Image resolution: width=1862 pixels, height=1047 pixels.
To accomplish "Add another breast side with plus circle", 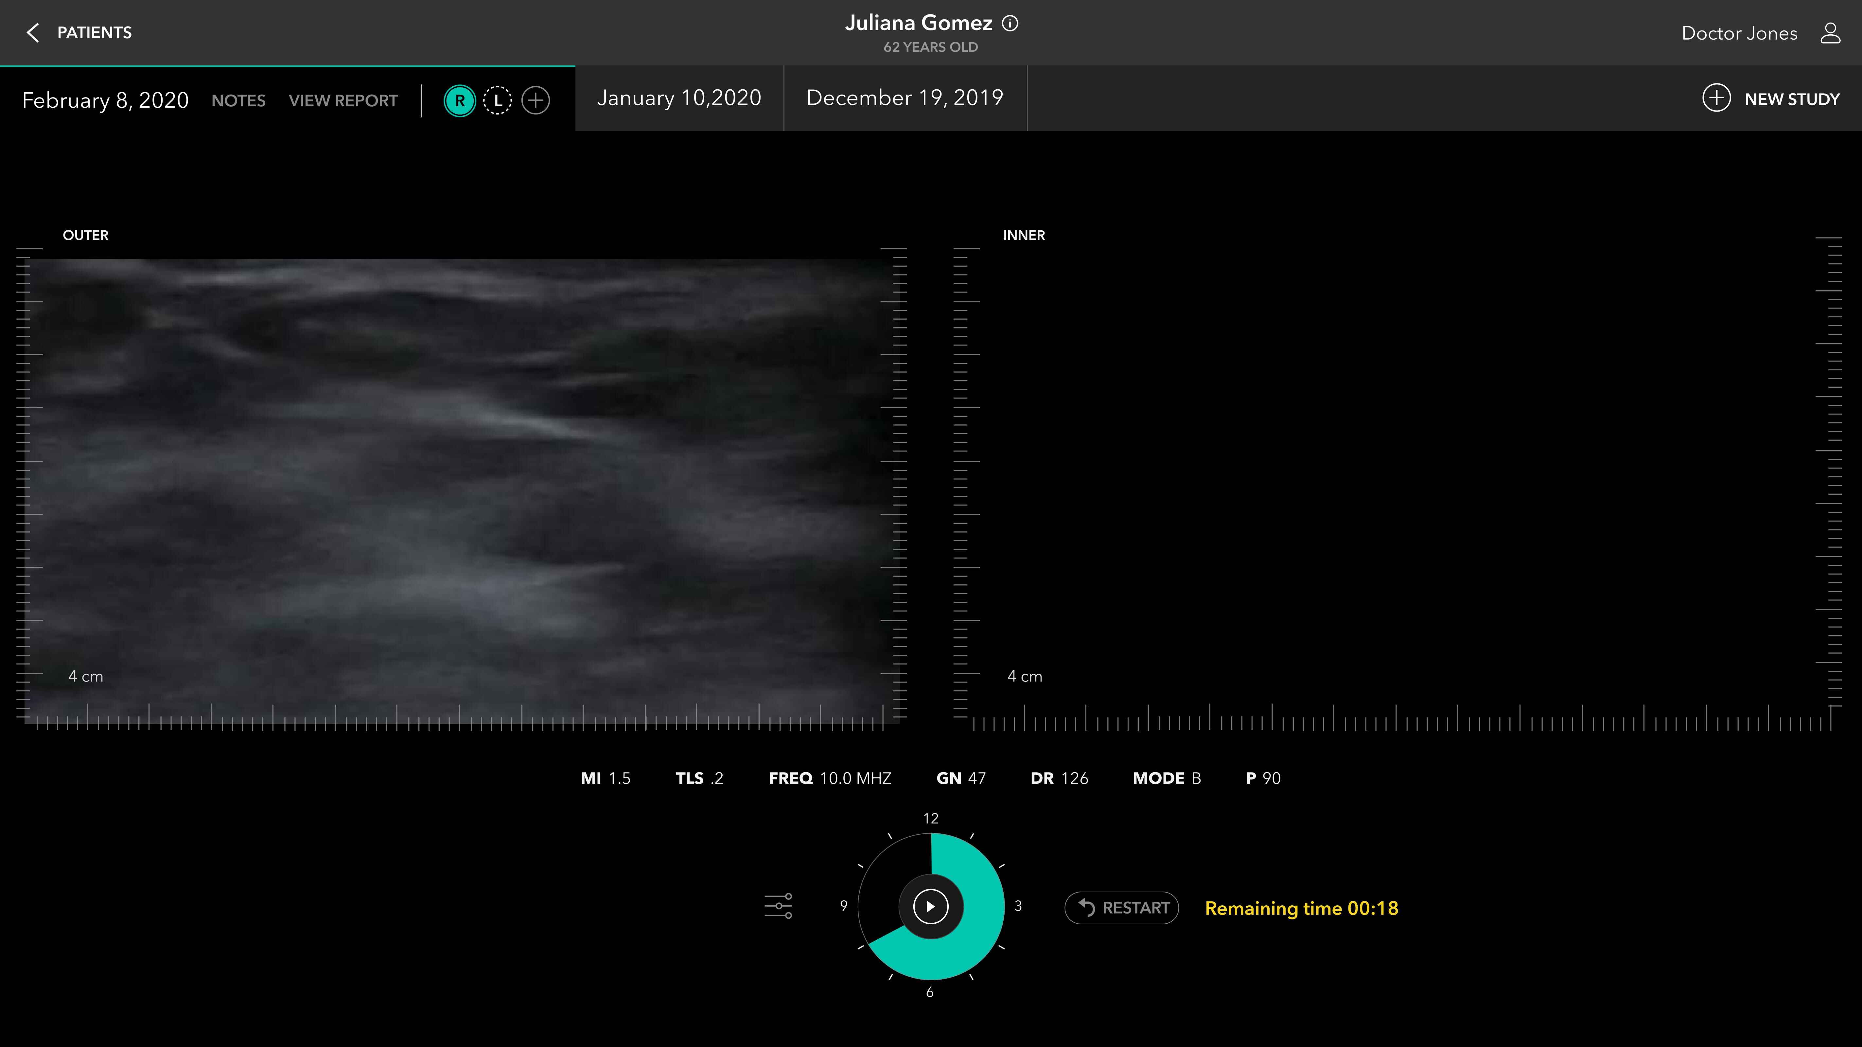I will tap(536, 100).
